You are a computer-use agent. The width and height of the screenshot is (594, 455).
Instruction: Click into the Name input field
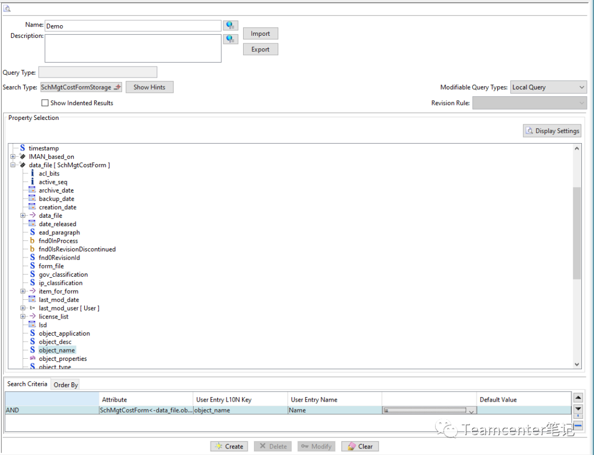pos(132,26)
